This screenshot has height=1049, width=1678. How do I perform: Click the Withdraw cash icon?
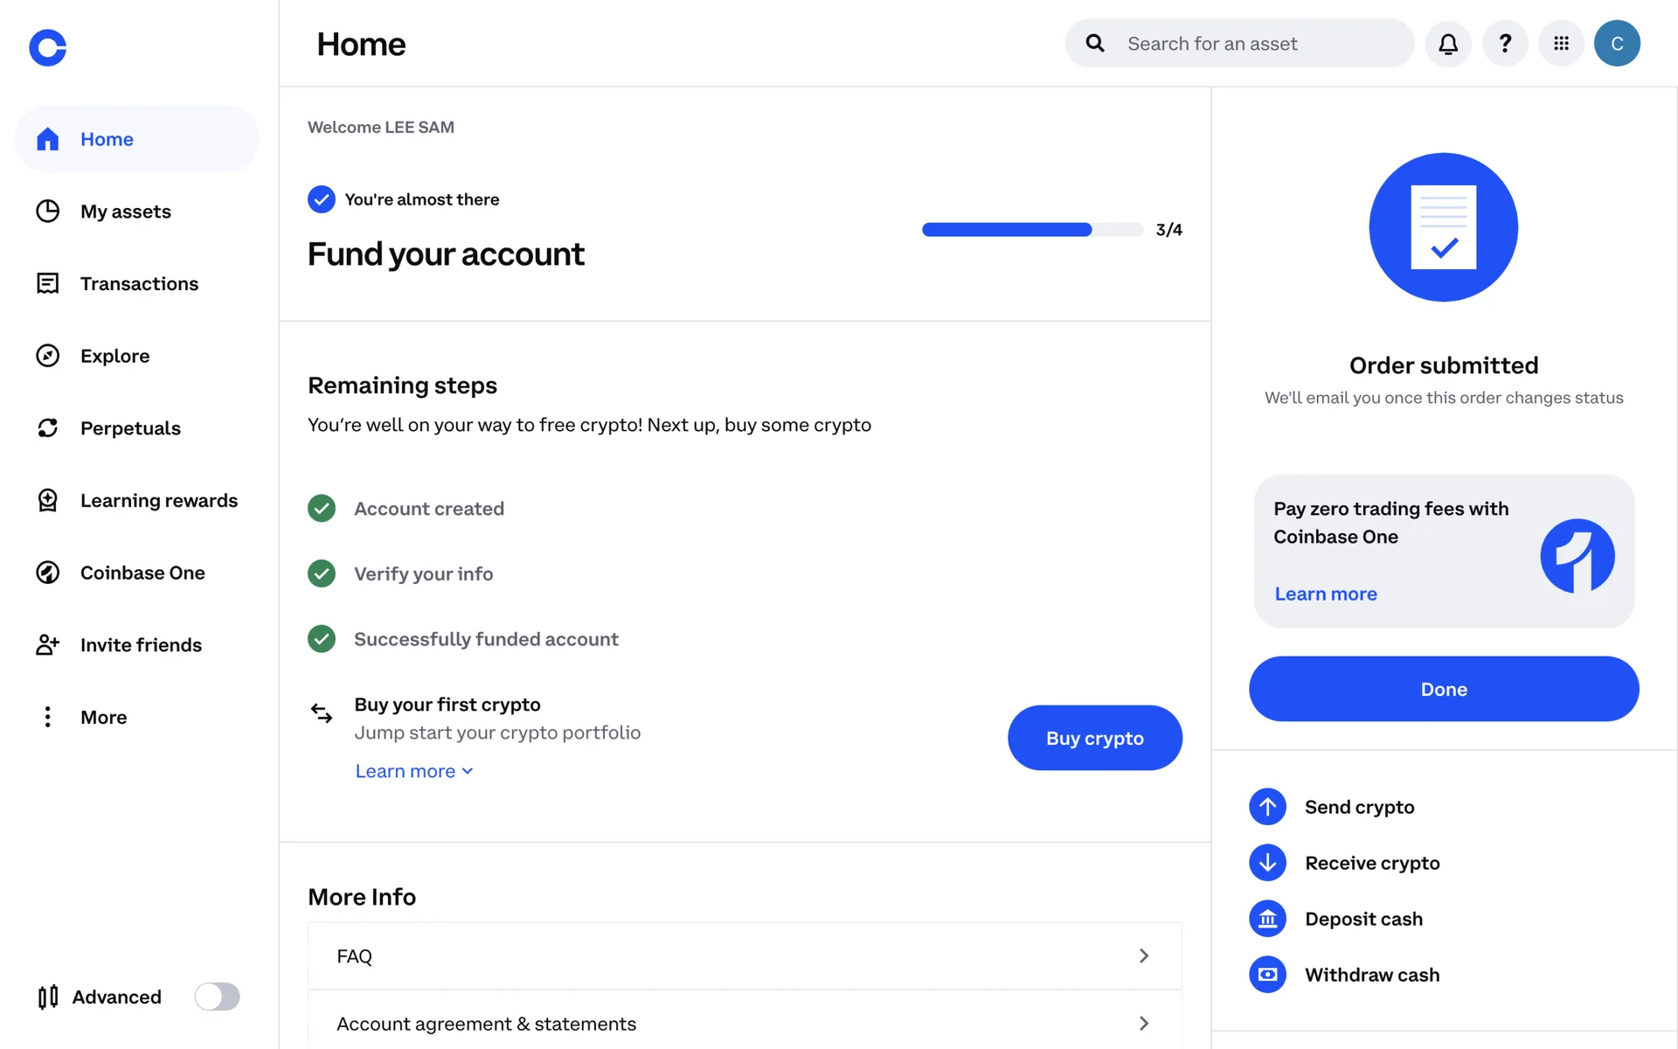point(1267,975)
